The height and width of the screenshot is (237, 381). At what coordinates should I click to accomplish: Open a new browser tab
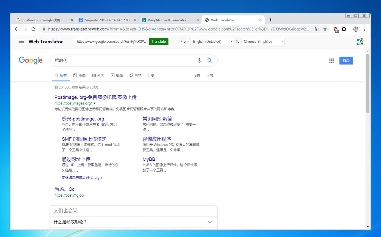[x=270, y=20]
